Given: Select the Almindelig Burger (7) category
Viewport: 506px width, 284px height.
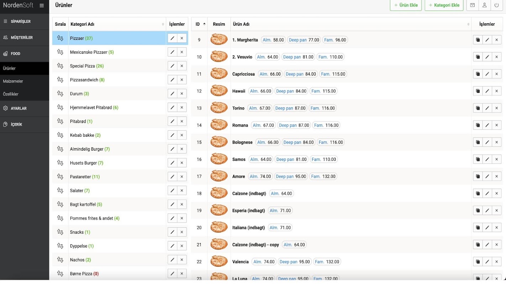Looking at the screenshot, I should 90,149.
